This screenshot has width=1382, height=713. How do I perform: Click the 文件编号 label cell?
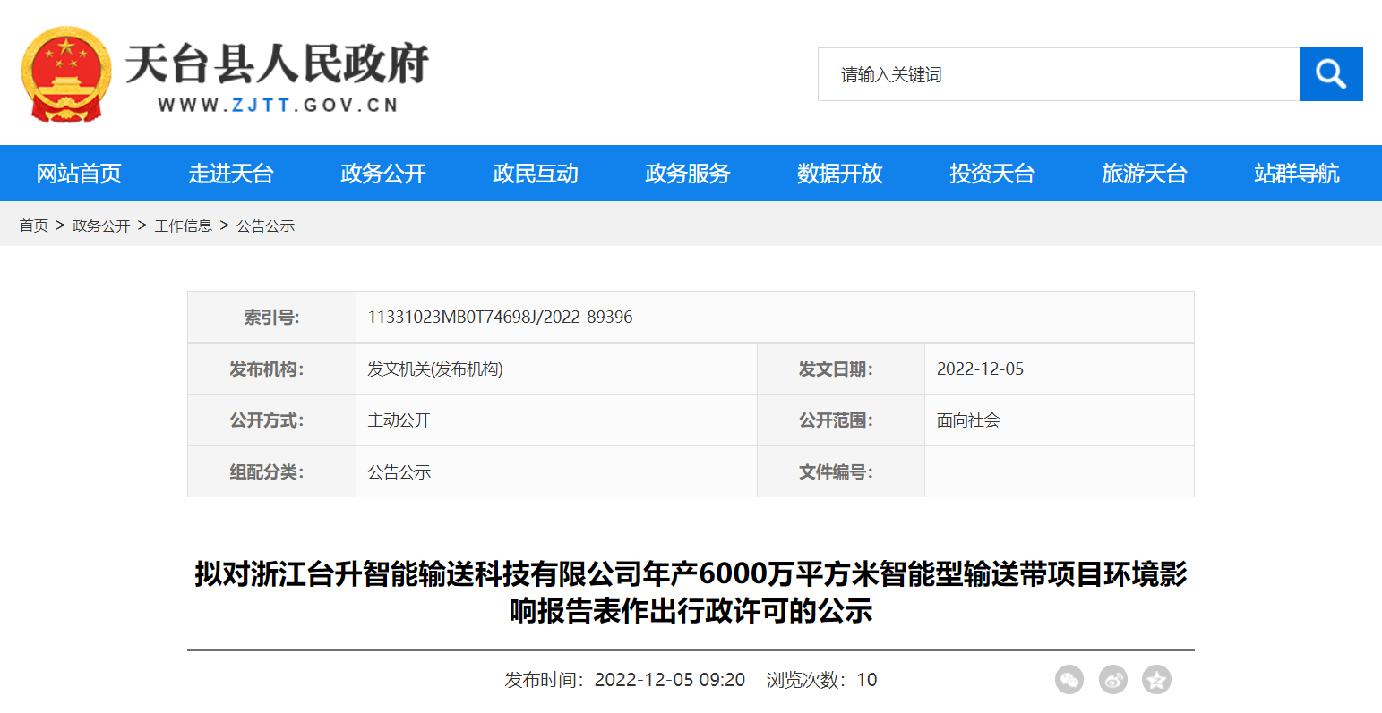(x=840, y=471)
